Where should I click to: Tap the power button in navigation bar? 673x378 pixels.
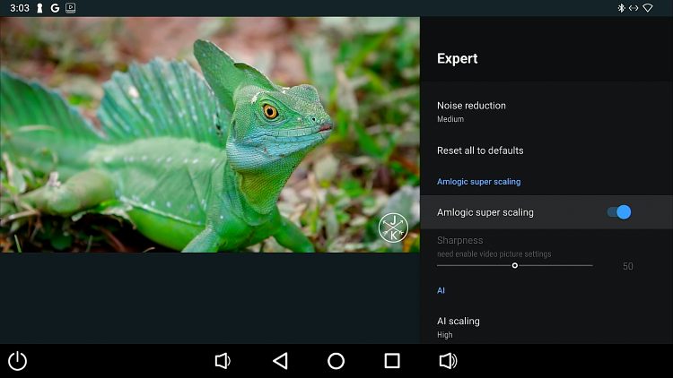pos(17,361)
